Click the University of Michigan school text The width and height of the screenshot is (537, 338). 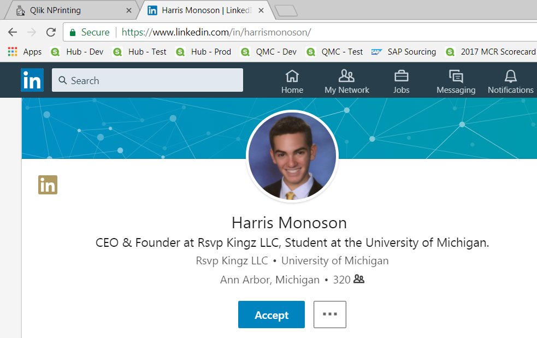tap(335, 260)
